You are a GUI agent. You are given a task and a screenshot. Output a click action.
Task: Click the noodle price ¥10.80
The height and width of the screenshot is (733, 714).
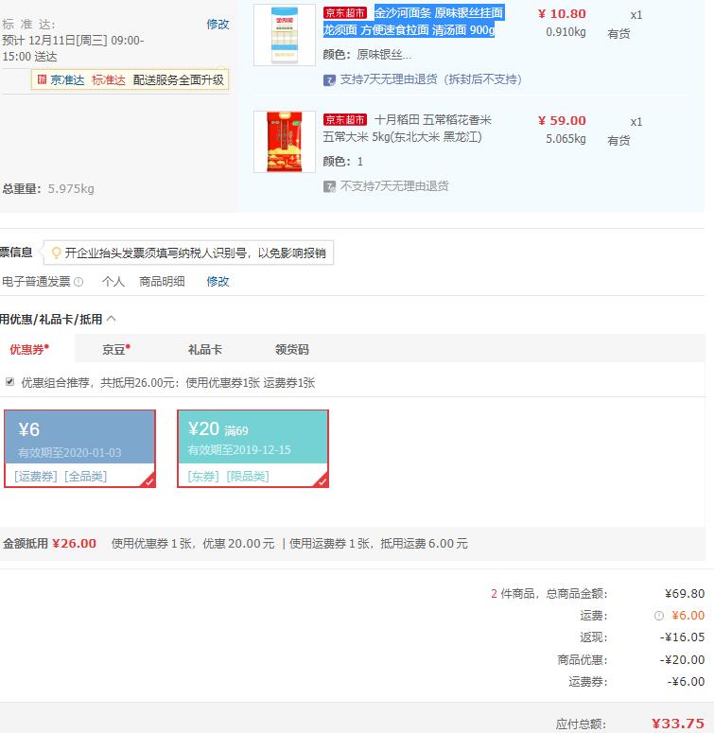(562, 14)
